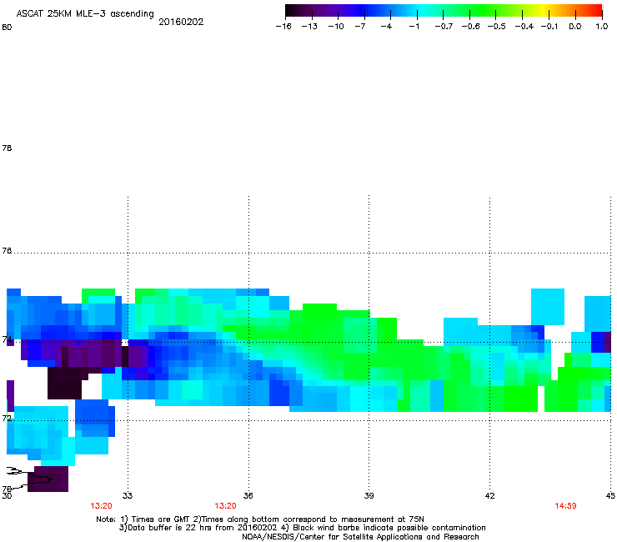Click the "-7" color scale label
This screenshot has height=542, width=617.
click(x=360, y=27)
